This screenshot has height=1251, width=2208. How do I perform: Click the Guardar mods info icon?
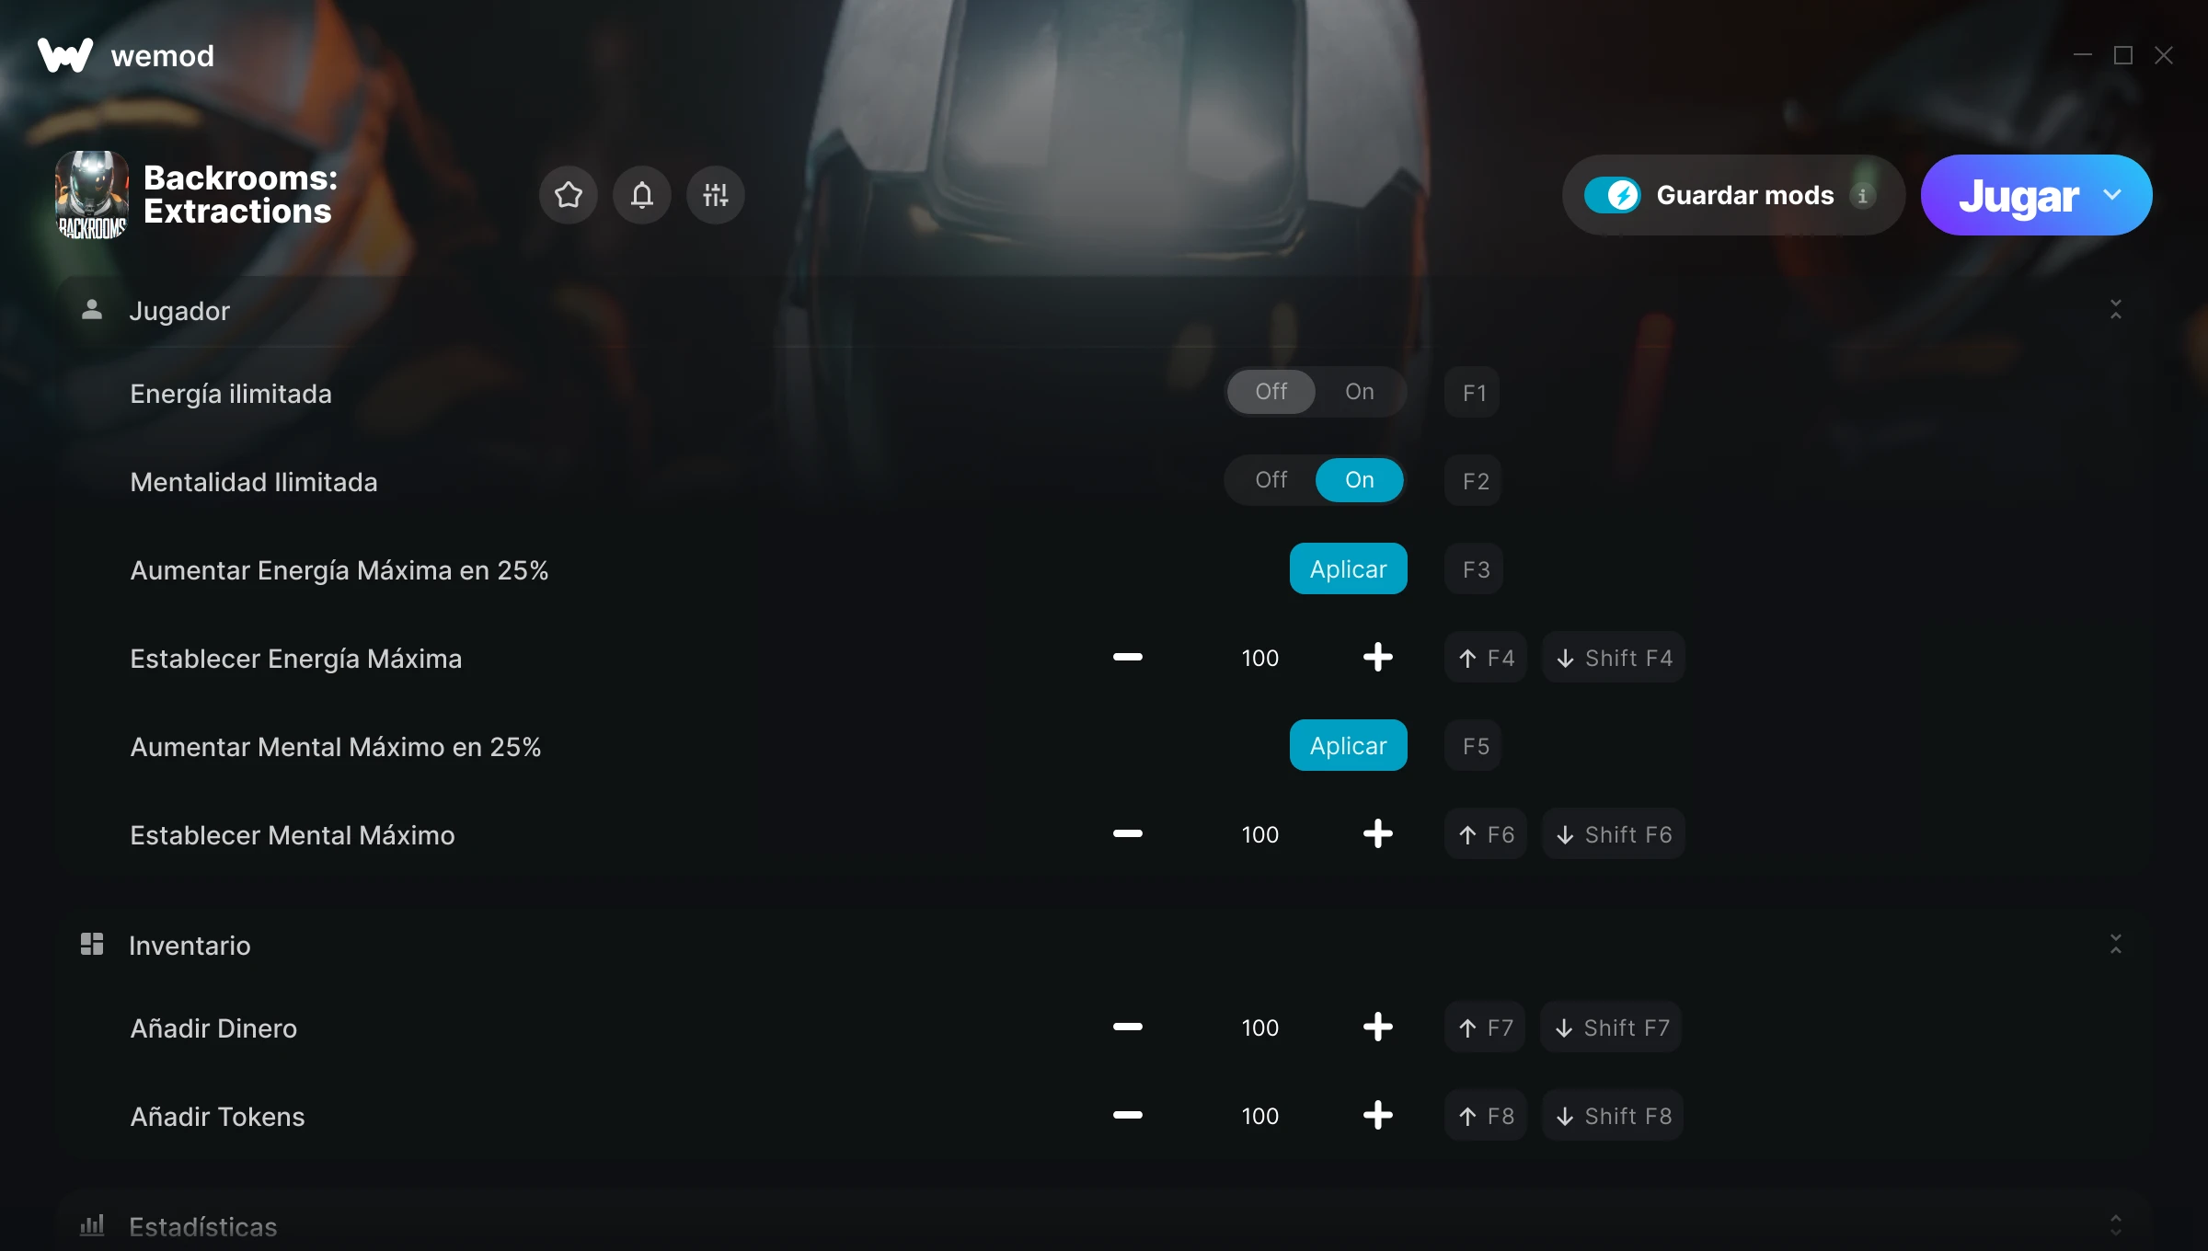[x=1862, y=195]
